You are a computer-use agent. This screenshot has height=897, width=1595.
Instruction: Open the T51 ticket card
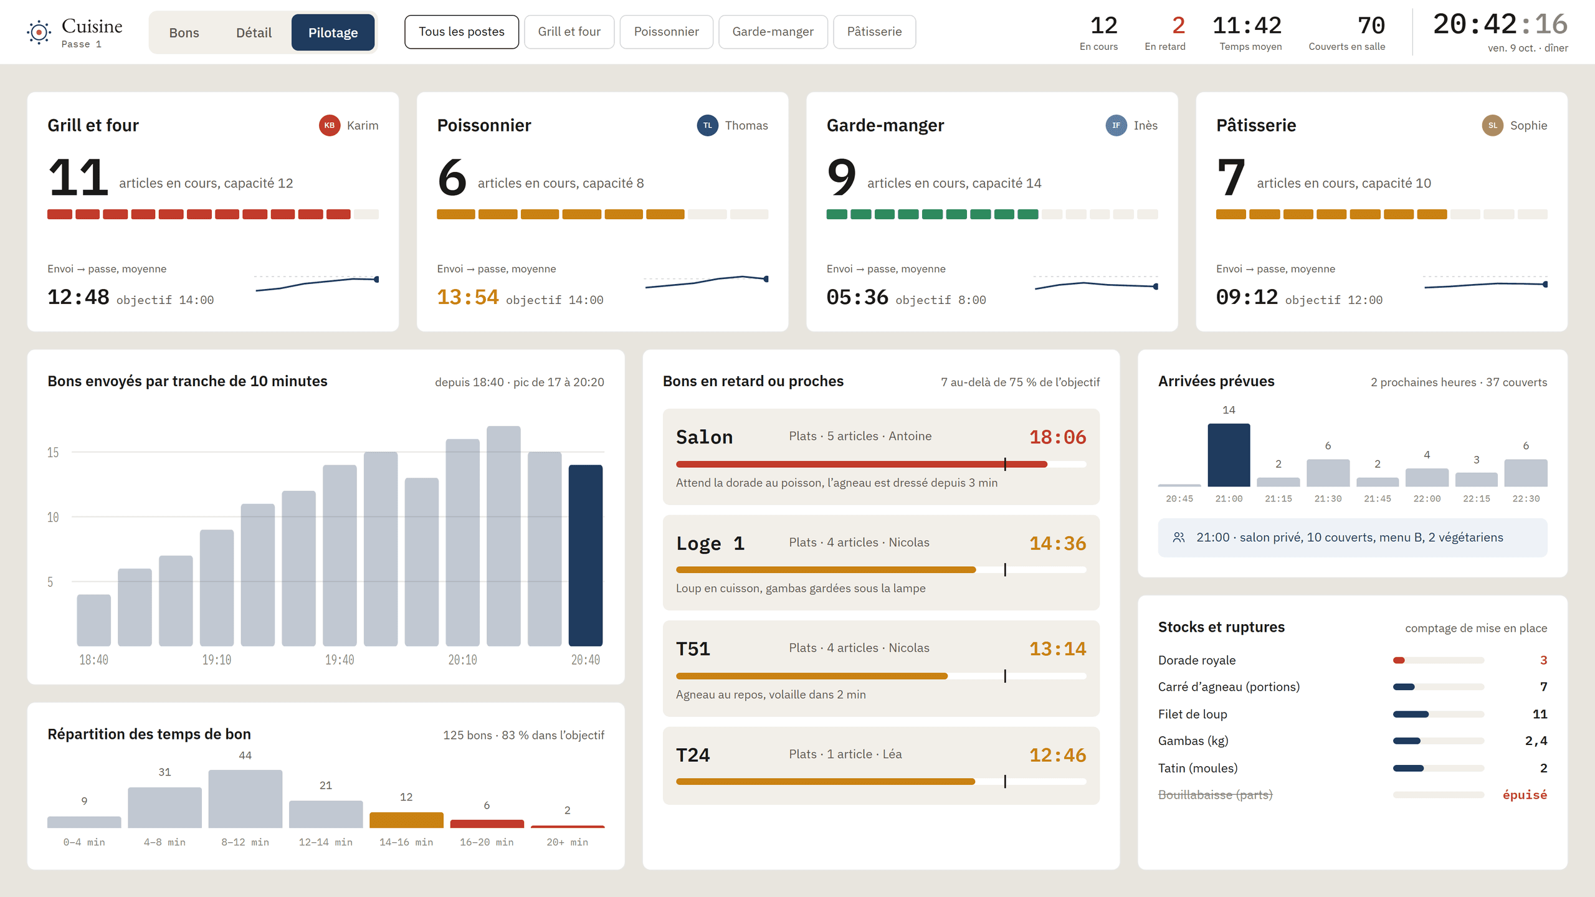(881, 668)
